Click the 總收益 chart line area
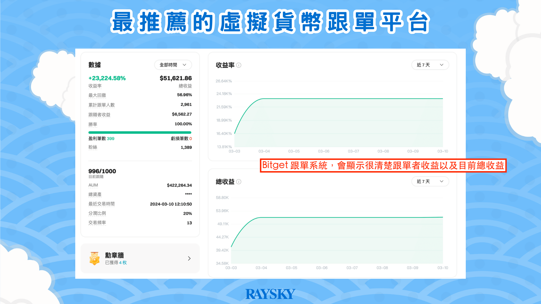The height and width of the screenshot is (304, 541). 337,240
